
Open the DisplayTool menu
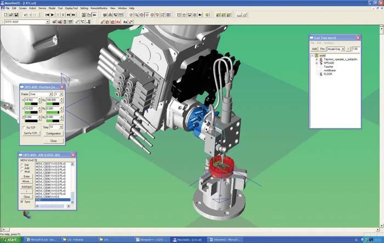point(71,8)
